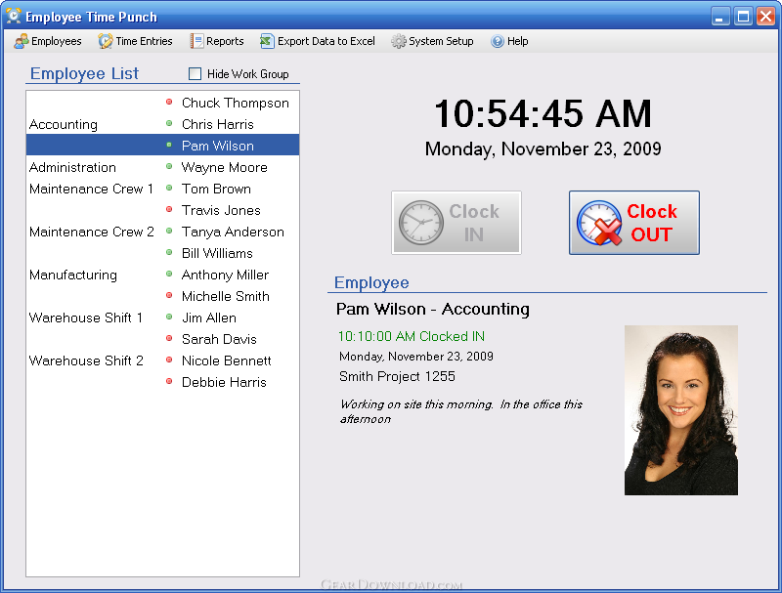This screenshot has height=593, width=782.
Task: Select Debbie Harris in employee list
Action: 224,382
